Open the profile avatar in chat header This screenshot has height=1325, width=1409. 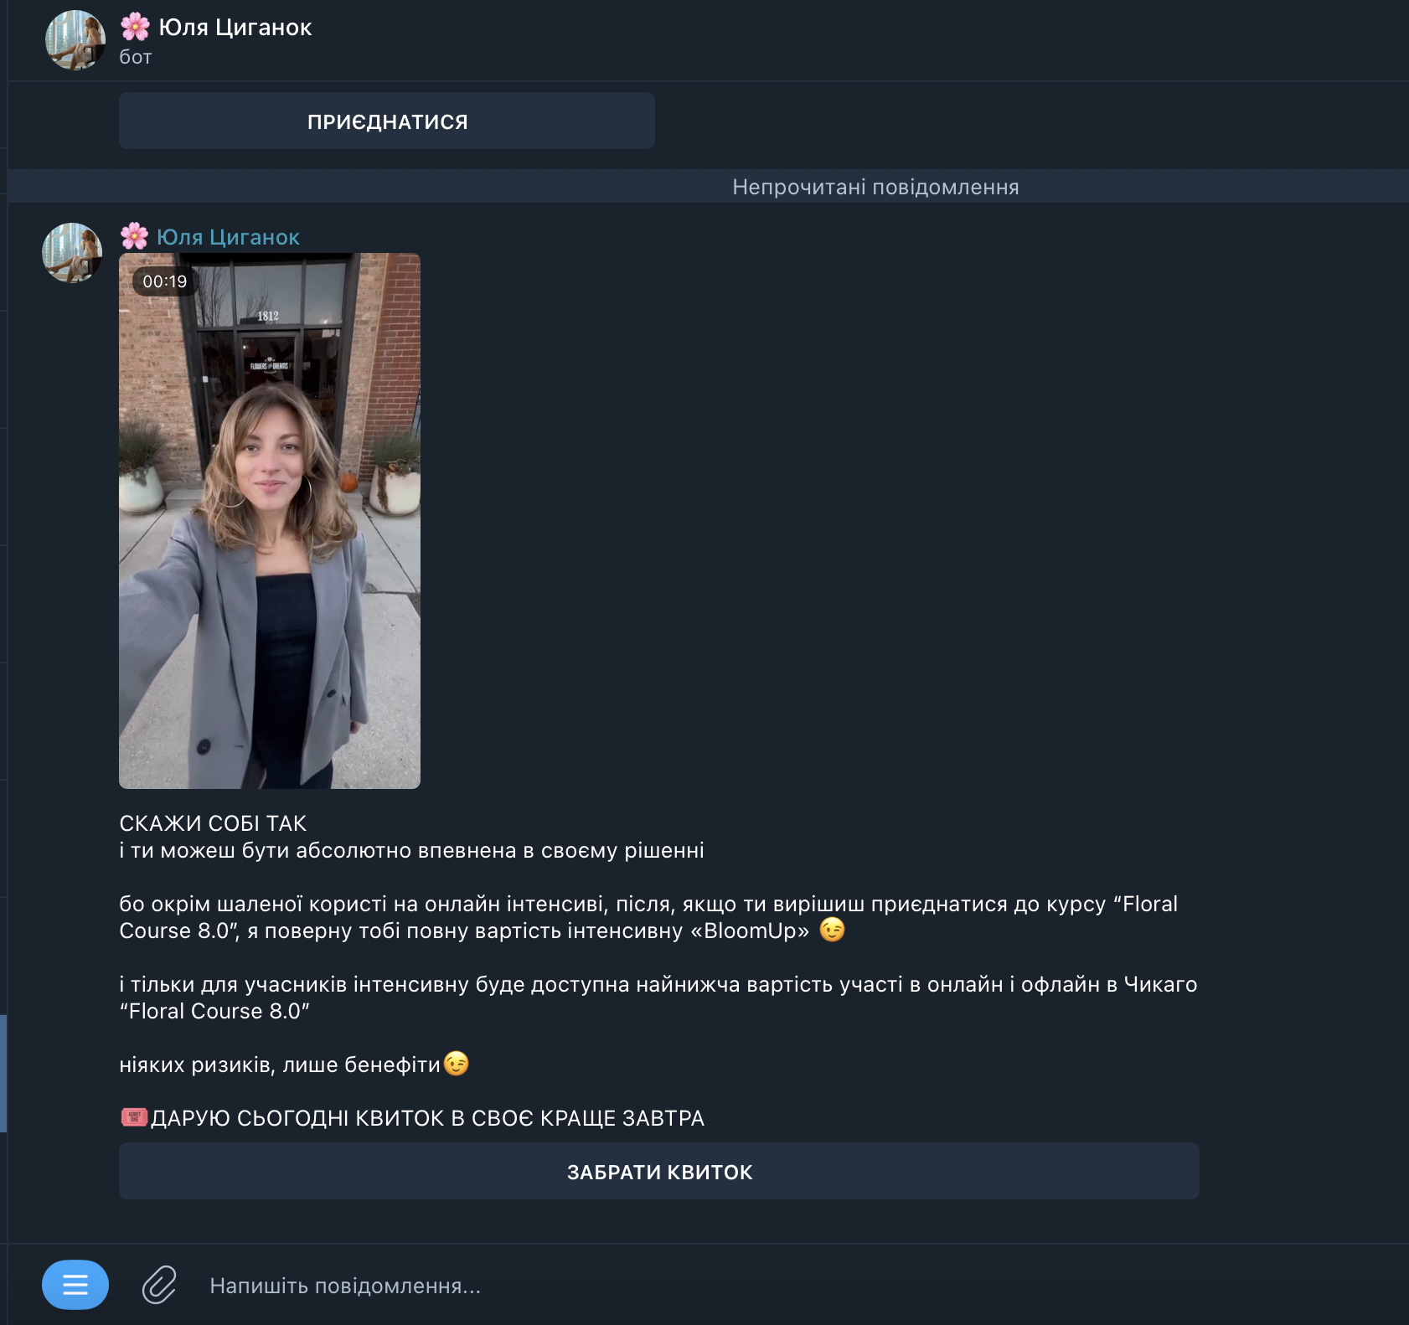tap(75, 40)
